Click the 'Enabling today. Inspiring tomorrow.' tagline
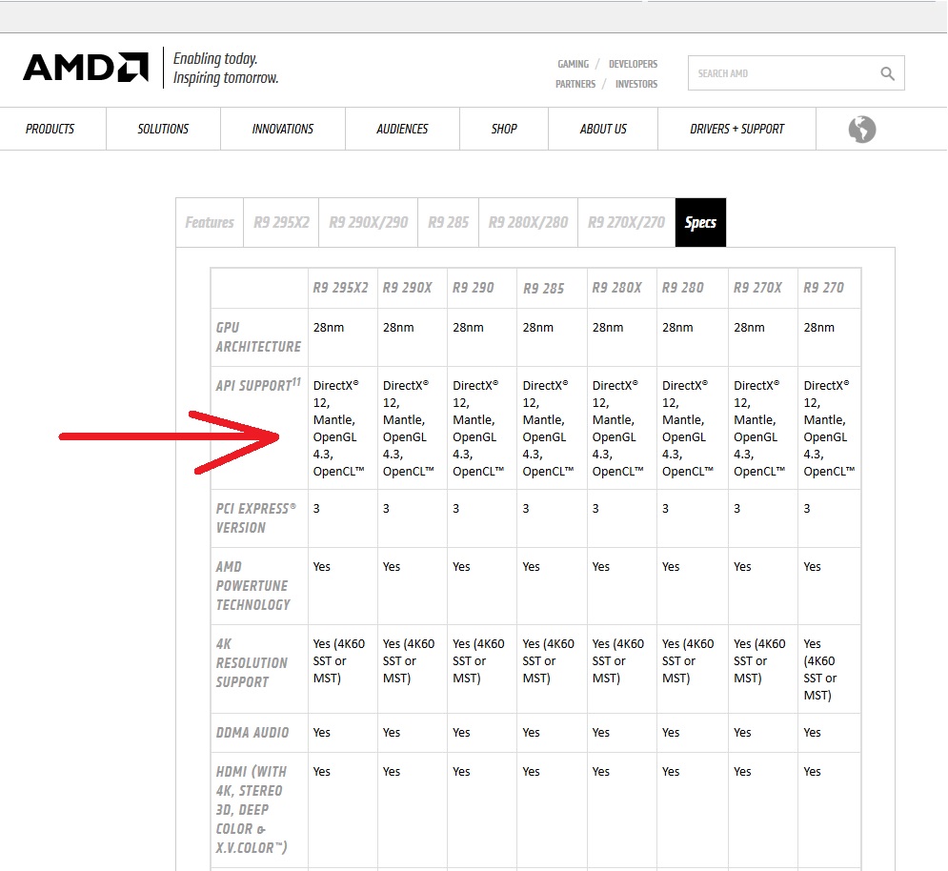 226,68
